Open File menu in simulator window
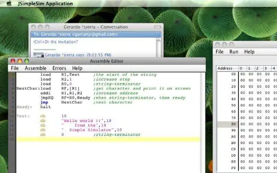The width and height of the screenshot is (277, 173). point(219,52)
